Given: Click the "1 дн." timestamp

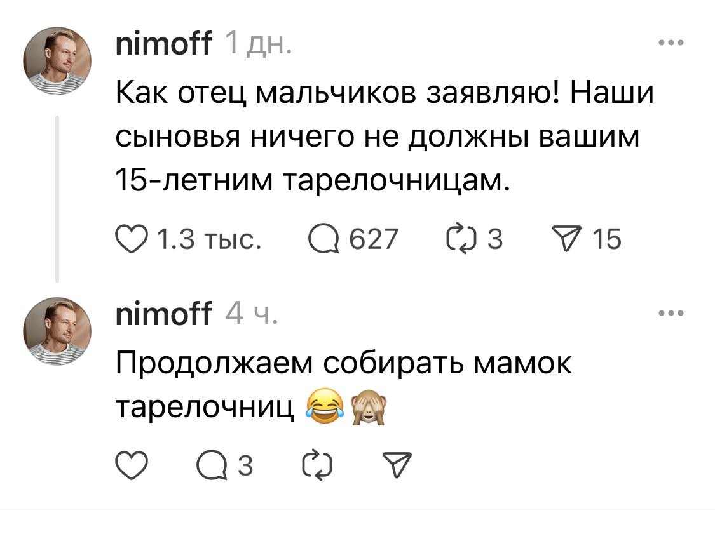Looking at the screenshot, I should click(259, 46).
